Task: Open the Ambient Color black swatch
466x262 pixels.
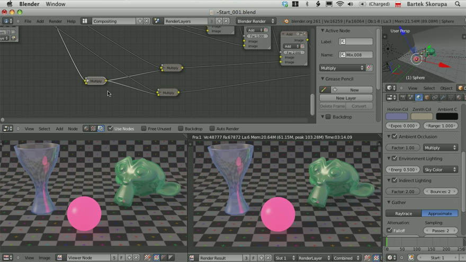Action: click(447, 116)
